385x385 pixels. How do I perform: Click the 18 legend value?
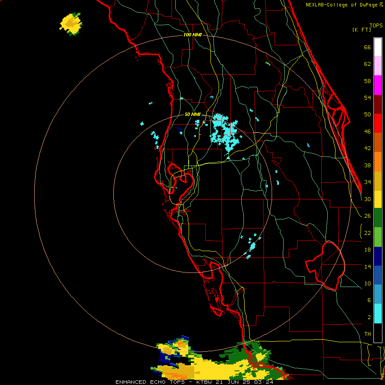tap(367, 250)
